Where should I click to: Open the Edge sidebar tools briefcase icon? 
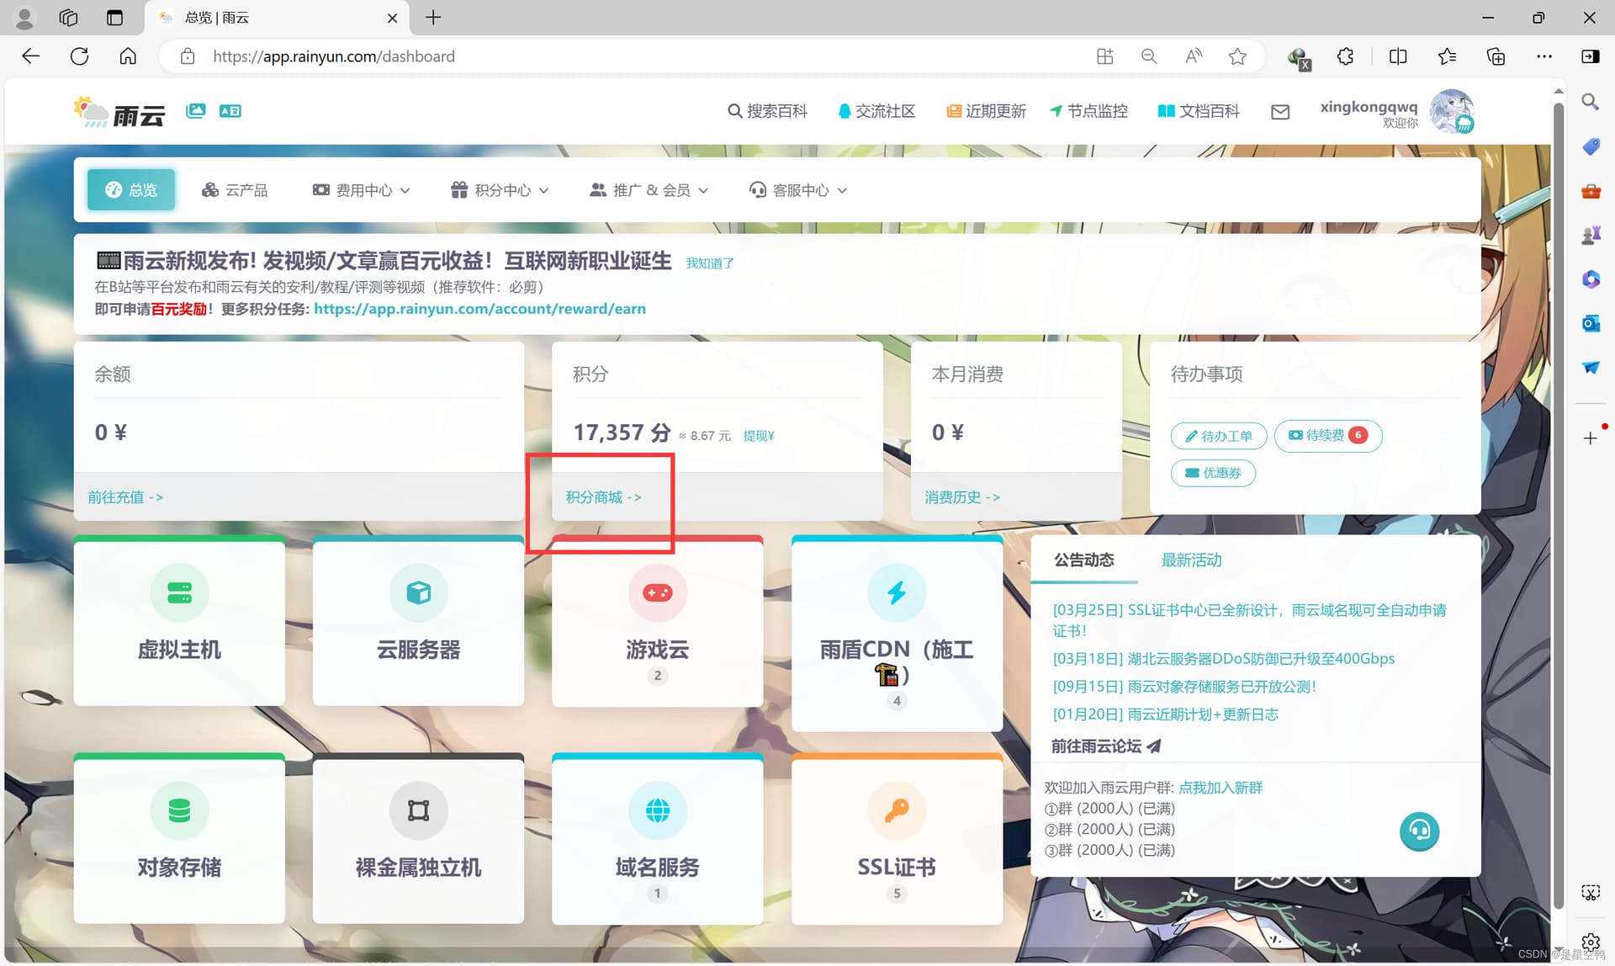[1590, 191]
